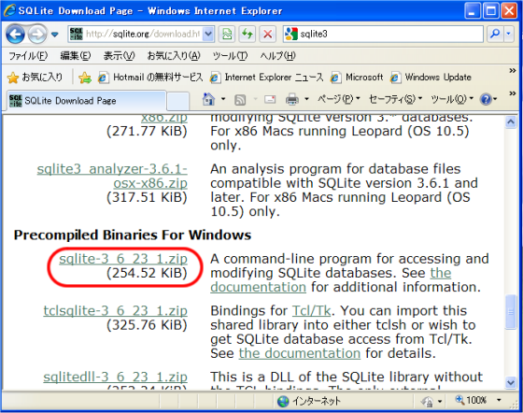523x413 pixels.
Task: Click the Print icon
Action: tap(292, 99)
